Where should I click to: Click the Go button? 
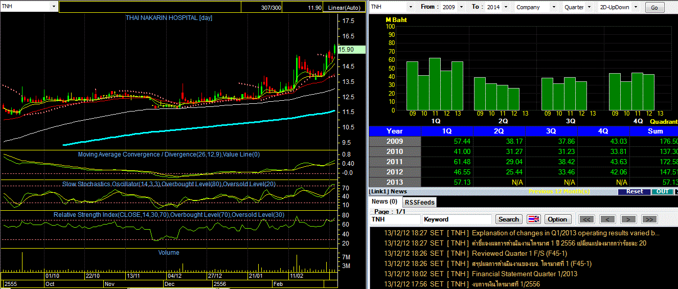pos(654,7)
